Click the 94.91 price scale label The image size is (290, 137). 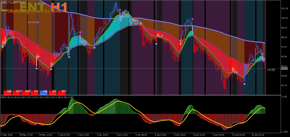[x=284, y=66]
